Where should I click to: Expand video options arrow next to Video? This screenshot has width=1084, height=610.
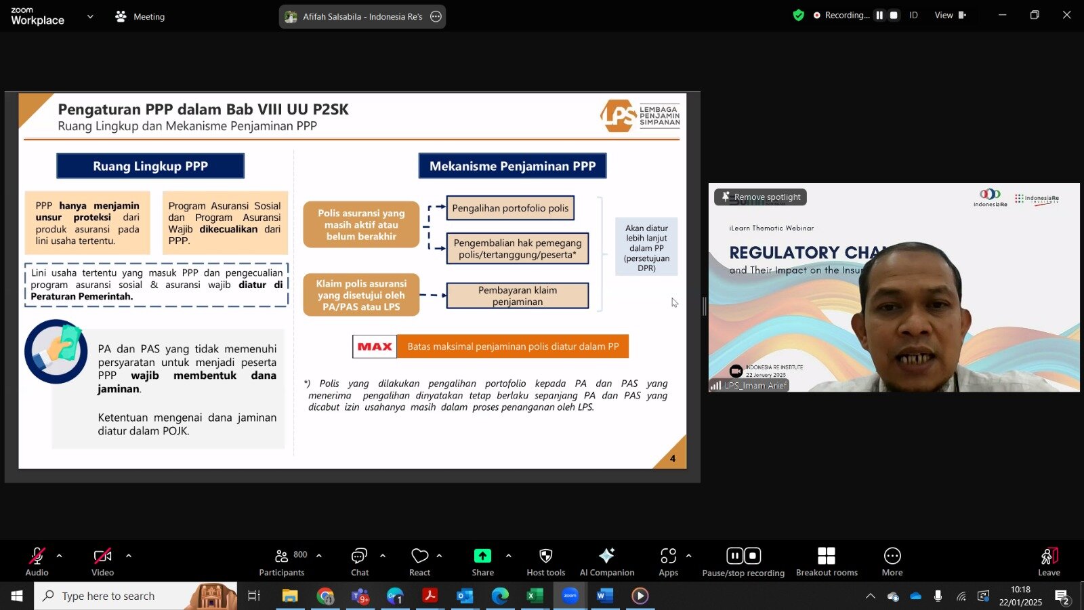pyautogui.click(x=128, y=556)
